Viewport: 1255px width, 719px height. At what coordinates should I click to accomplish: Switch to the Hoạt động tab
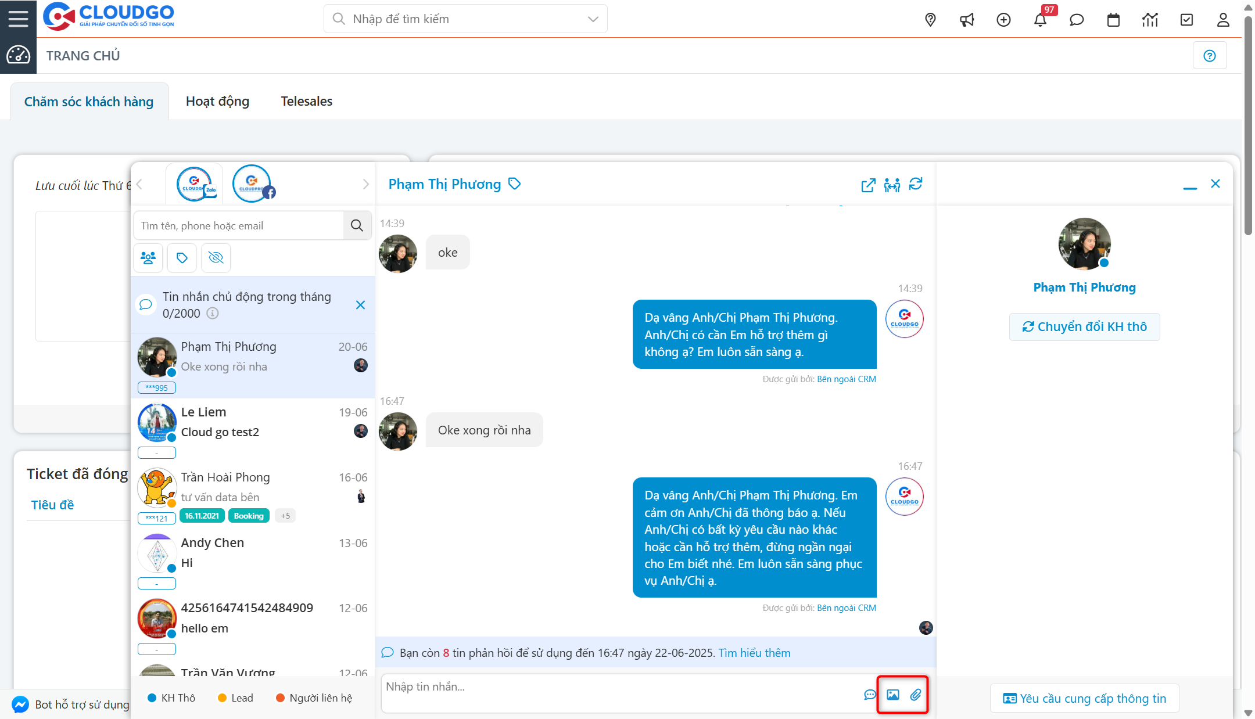[217, 100]
